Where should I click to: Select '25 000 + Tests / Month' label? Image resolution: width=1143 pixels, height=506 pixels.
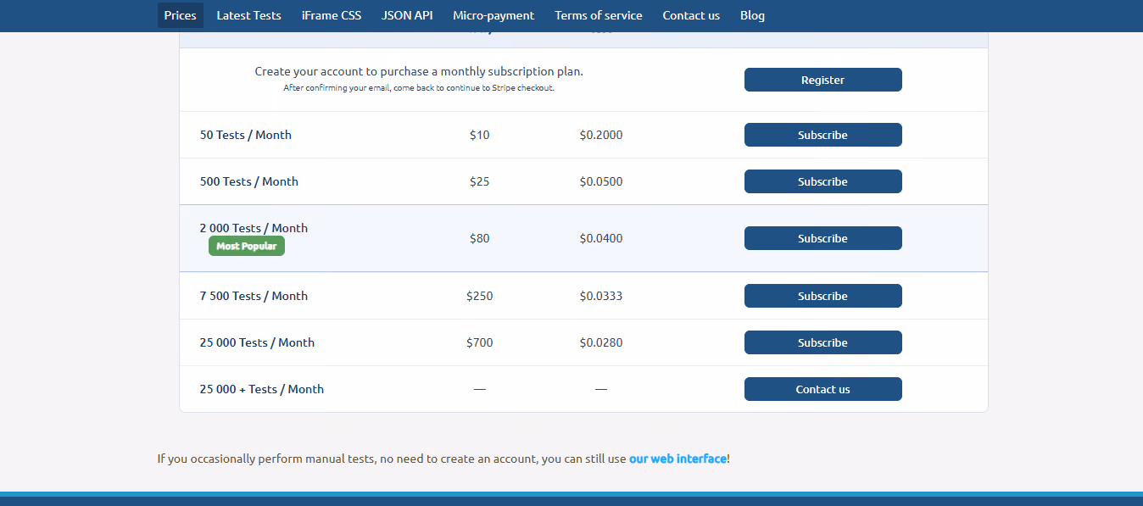point(262,389)
